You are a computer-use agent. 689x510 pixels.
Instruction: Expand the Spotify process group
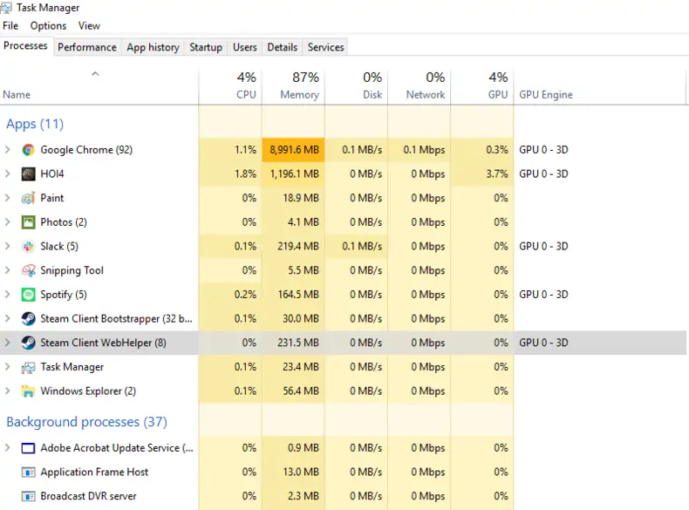coord(8,295)
